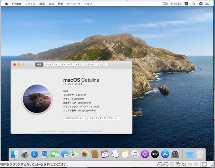Open Maps icon in the Dock
Image resolution: width=215 pixels, height=168 pixels.
75,154
